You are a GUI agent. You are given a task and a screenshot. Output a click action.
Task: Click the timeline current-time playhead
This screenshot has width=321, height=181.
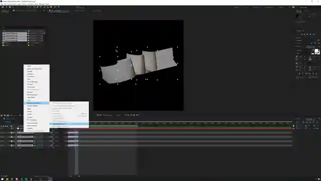click(75, 130)
